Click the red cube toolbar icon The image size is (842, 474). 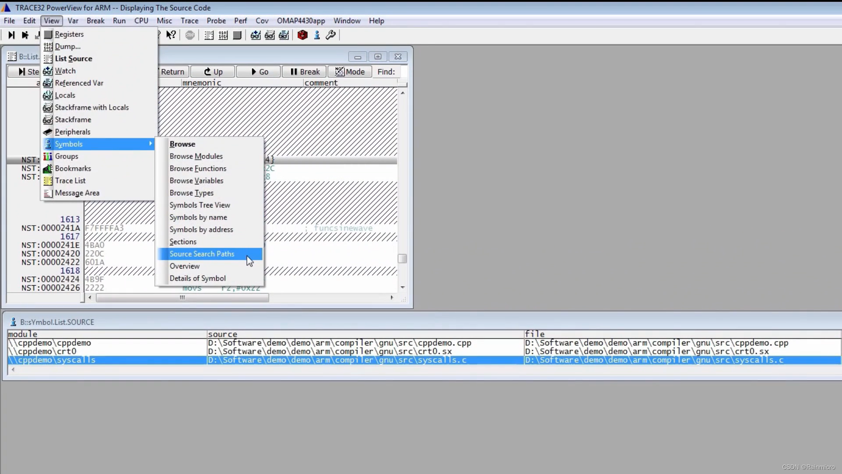tap(302, 35)
